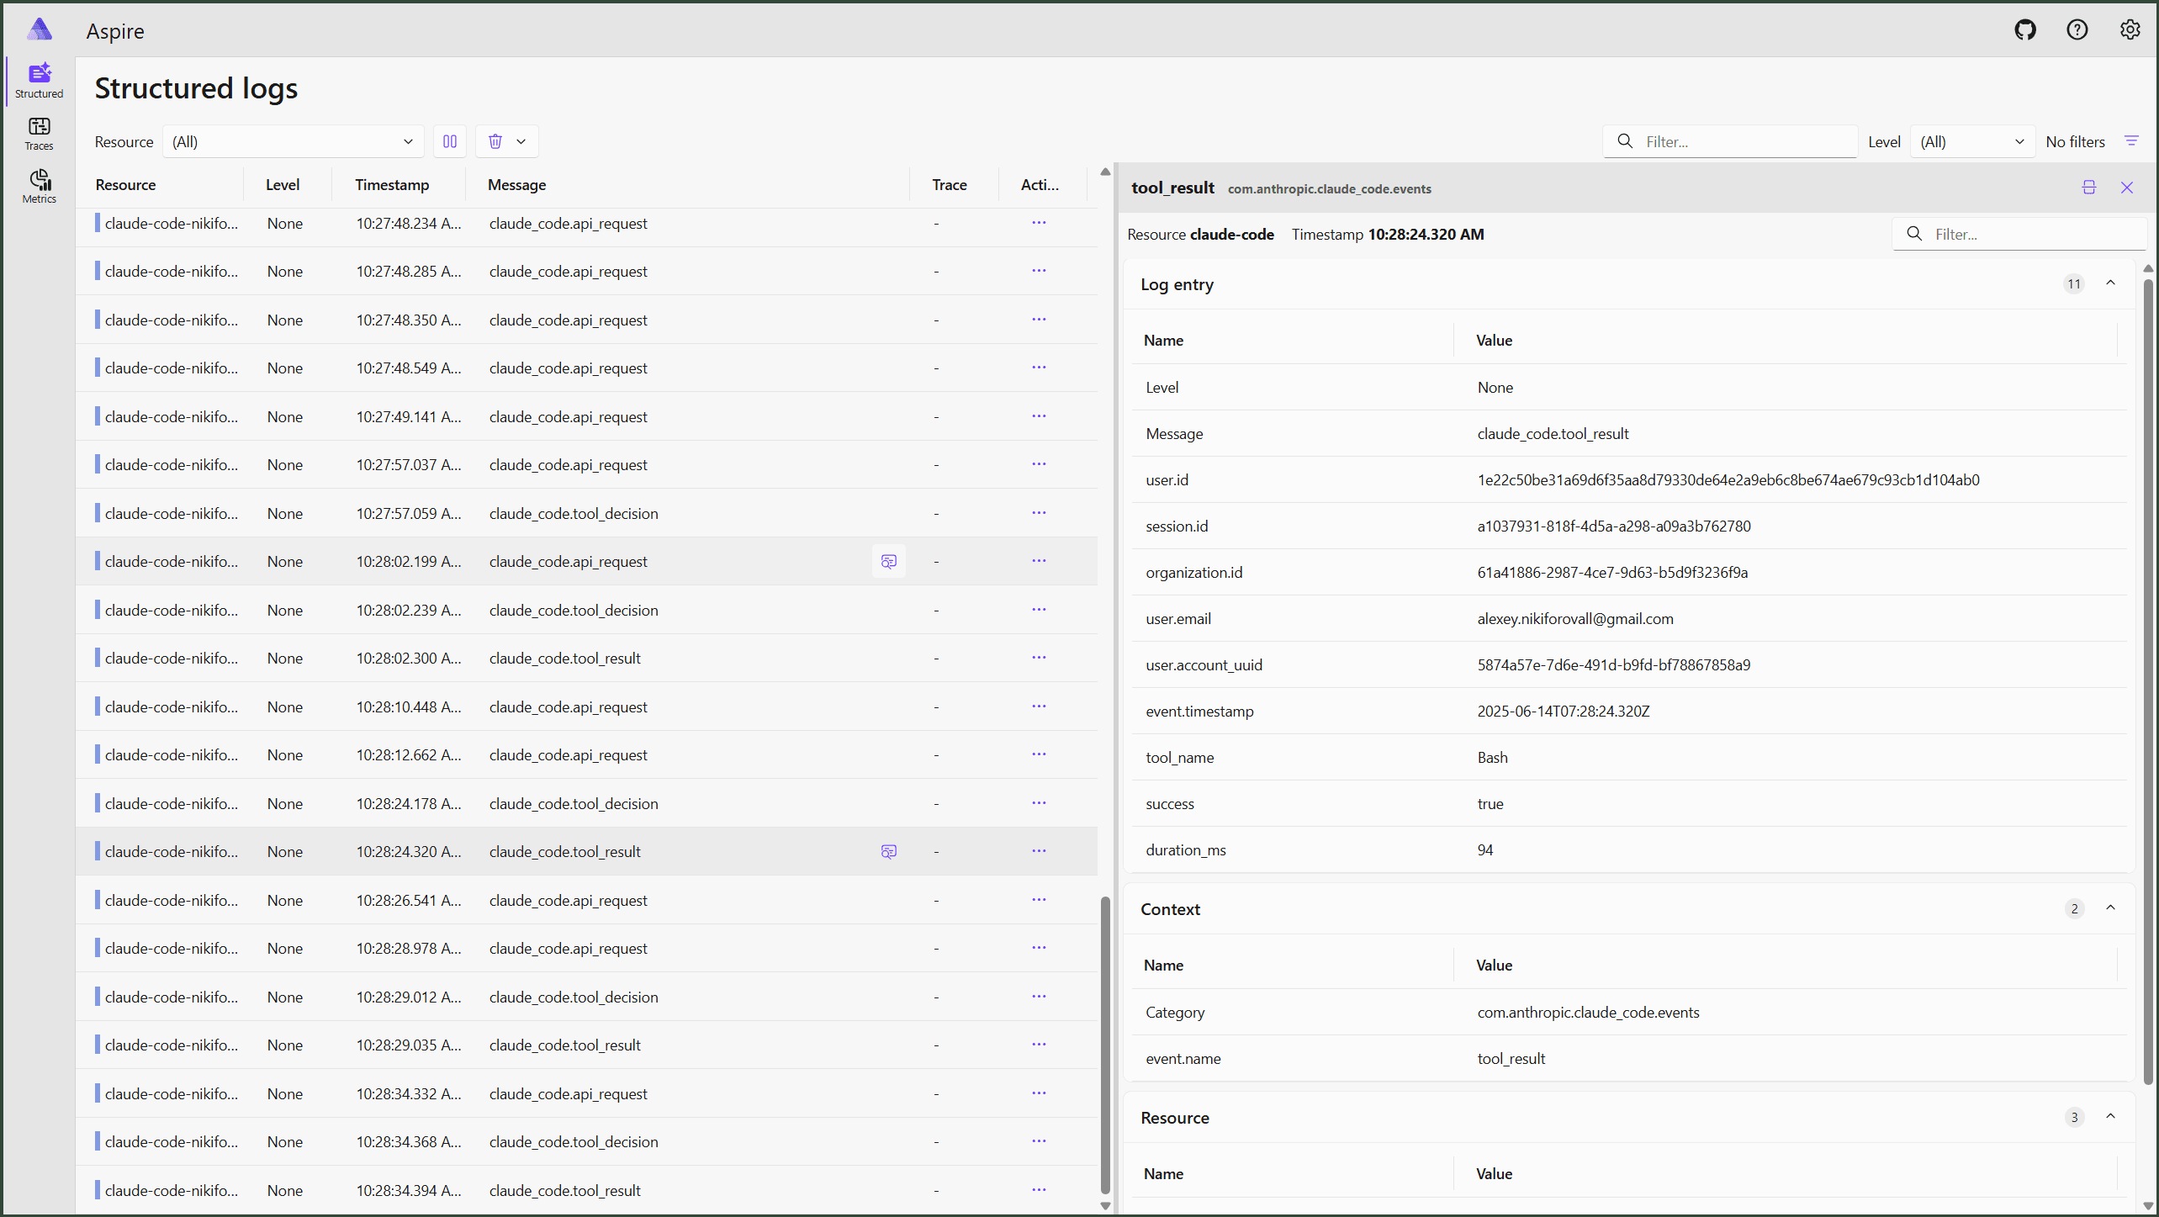Click the main logs Filter search field
The image size is (2159, 1217).
pos(1730,141)
